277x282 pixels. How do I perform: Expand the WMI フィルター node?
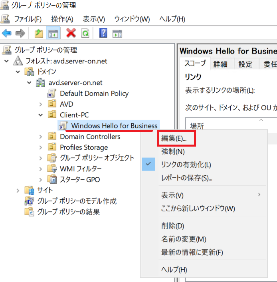pos(41,169)
